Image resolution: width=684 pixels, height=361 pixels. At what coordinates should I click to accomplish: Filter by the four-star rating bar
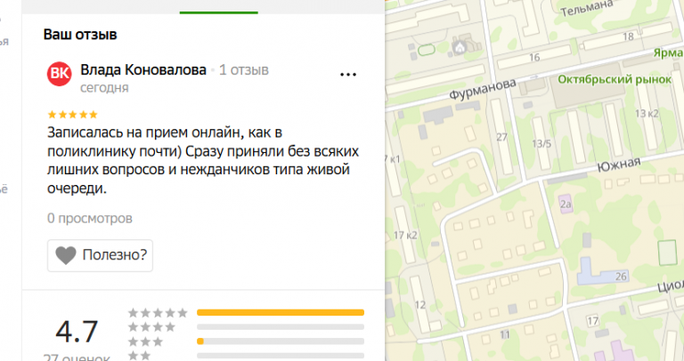tap(281, 326)
